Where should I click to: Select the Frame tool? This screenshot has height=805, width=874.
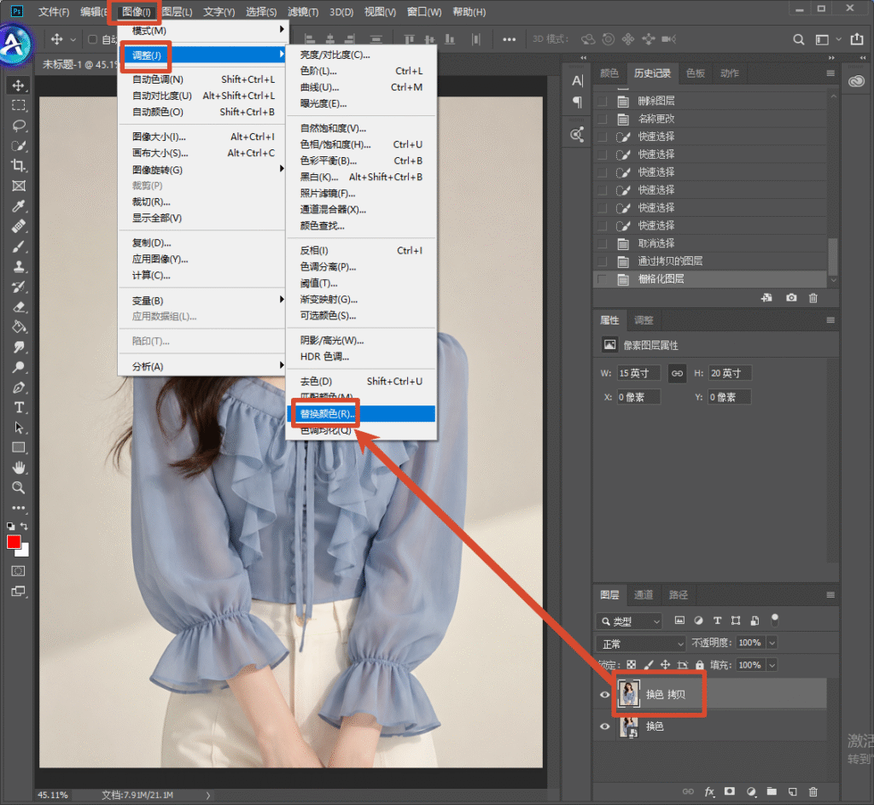[x=19, y=185]
